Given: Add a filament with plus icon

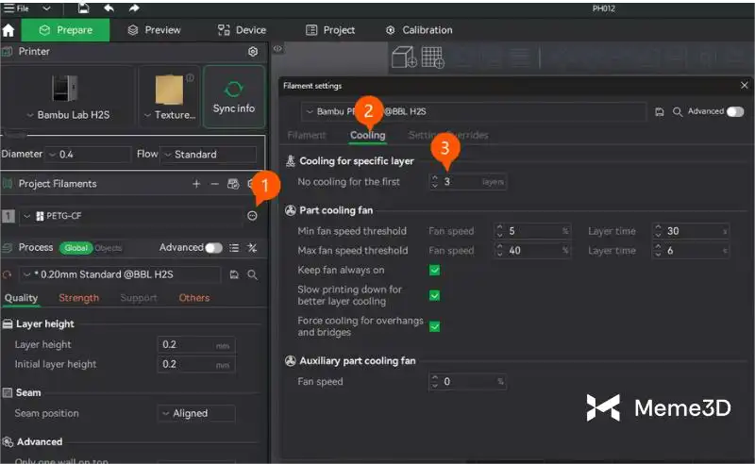Looking at the screenshot, I should coord(196,184).
